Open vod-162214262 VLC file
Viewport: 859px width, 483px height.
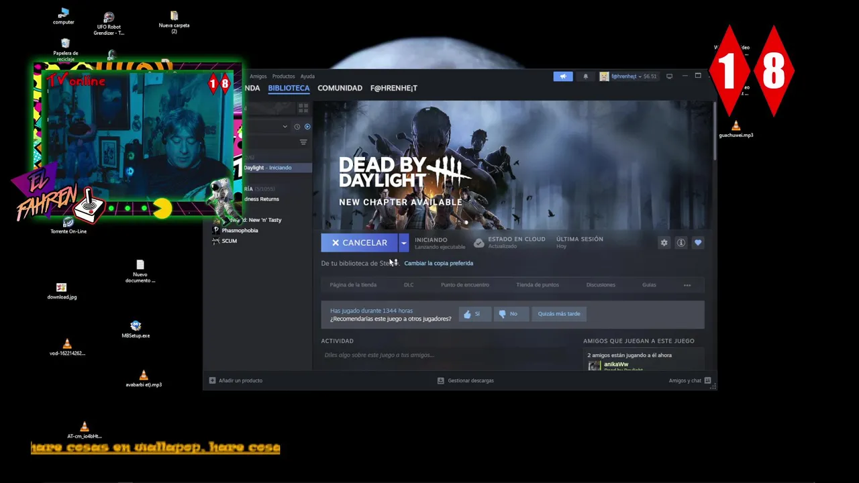point(67,347)
